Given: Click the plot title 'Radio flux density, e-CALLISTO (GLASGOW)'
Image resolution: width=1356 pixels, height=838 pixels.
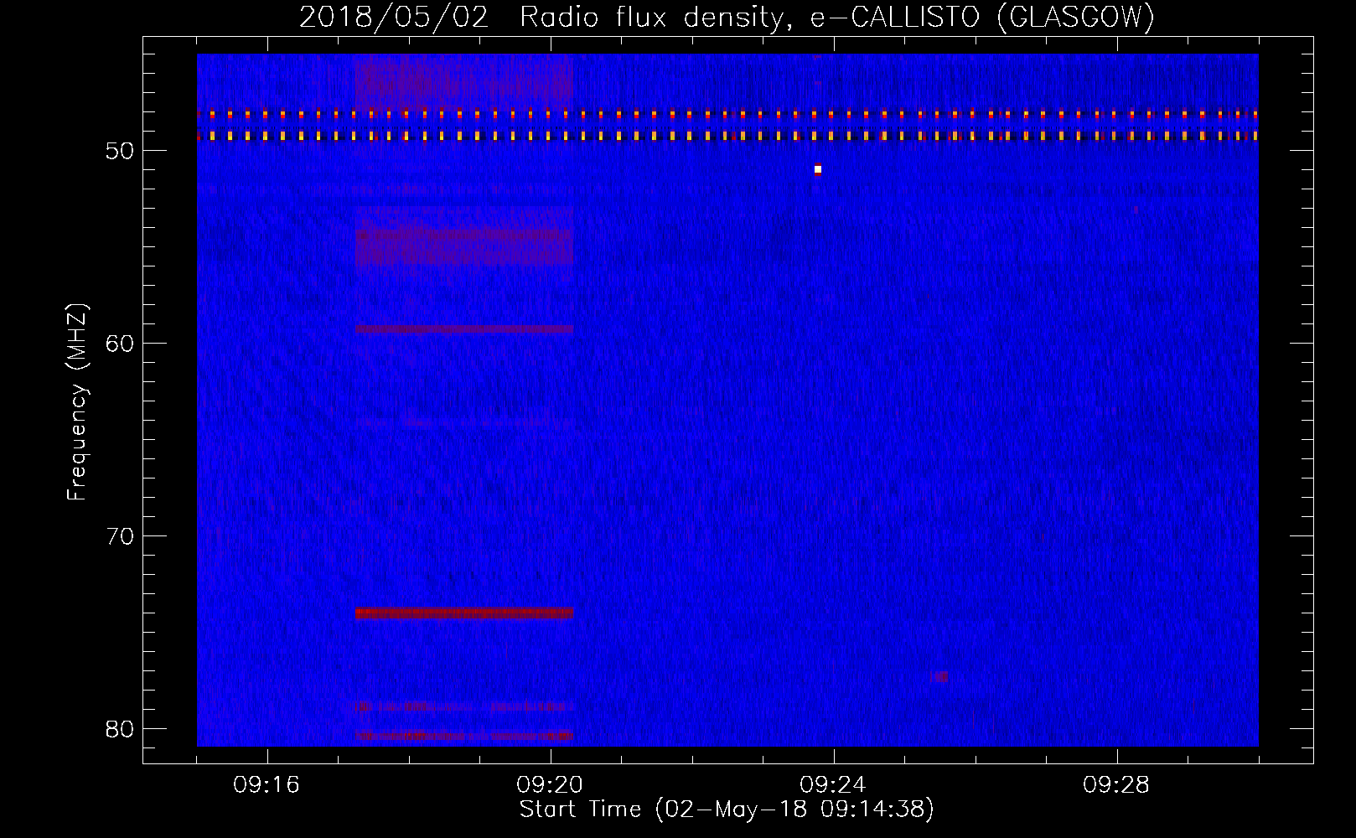Looking at the screenshot, I should [836, 18].
